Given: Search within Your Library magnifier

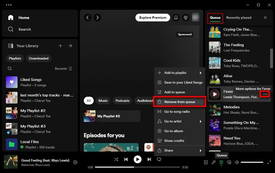Looking at the screenshot, I should [x=10, y=68].
